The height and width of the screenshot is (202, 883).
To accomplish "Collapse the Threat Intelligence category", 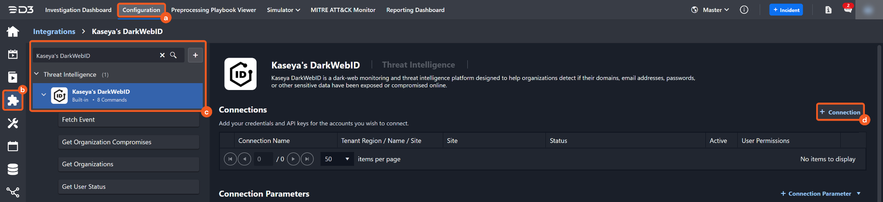I will (37, 74).
